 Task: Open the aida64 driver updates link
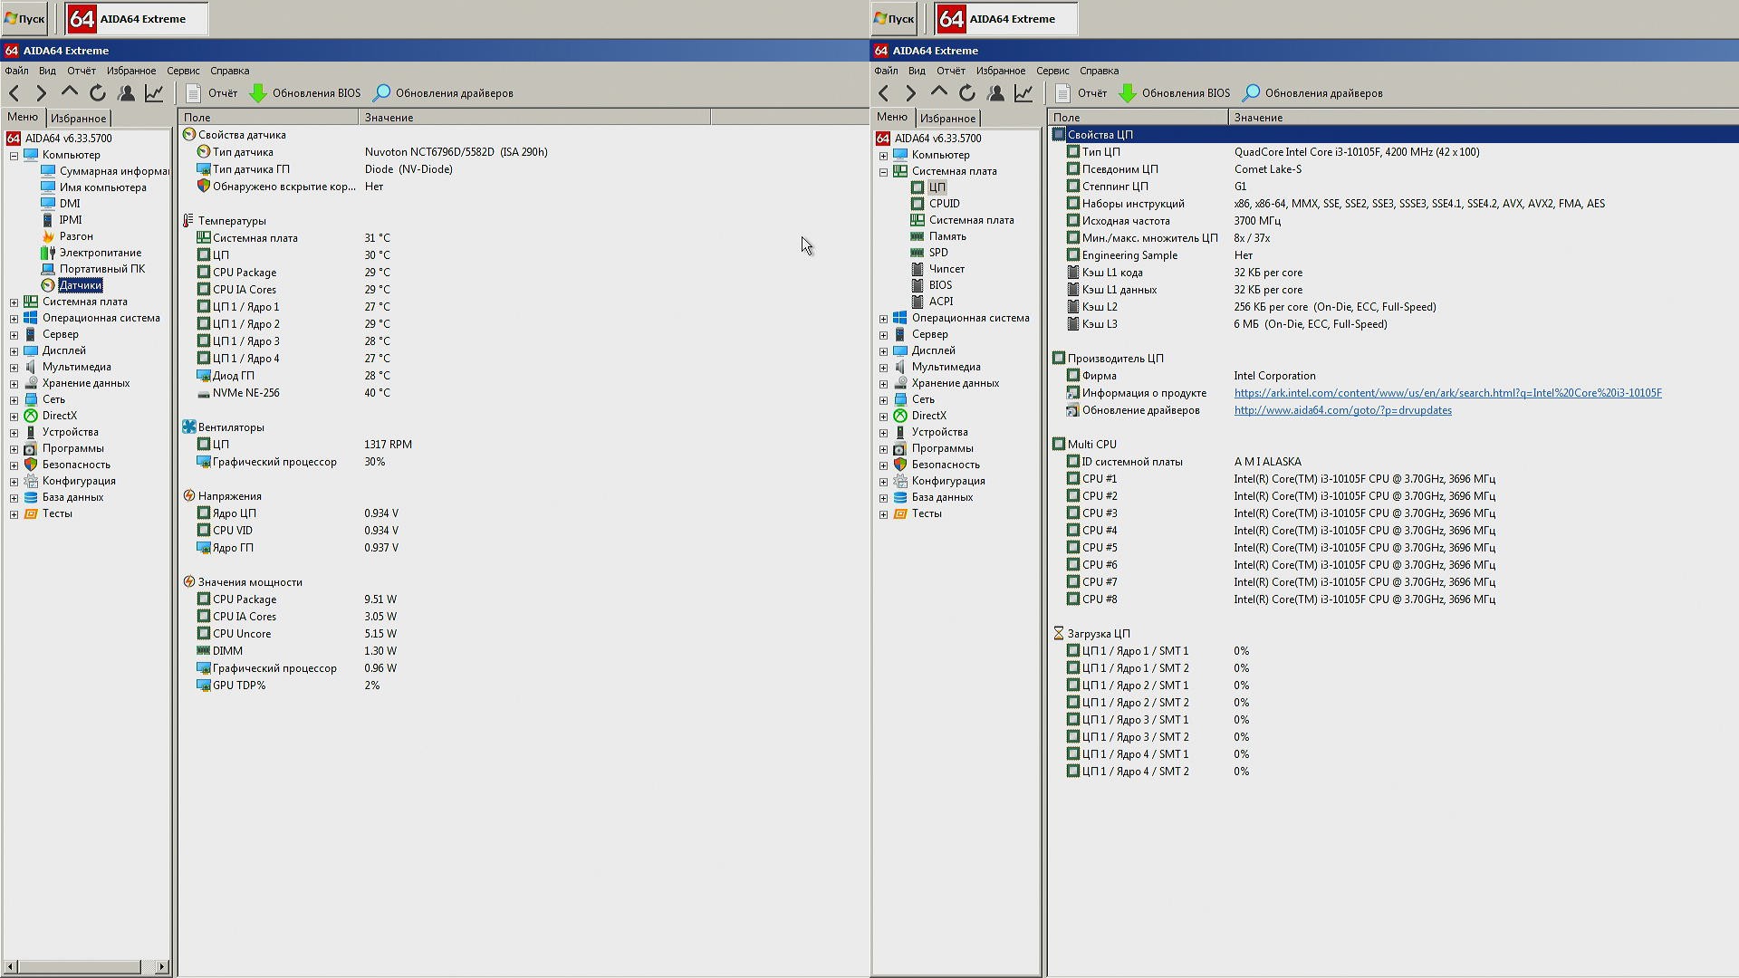(x=1342, y=410)
